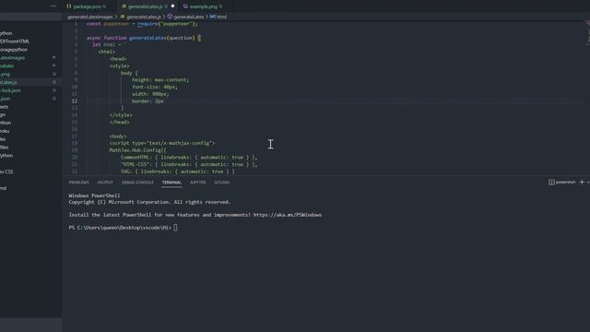This screenshot has width=590, height=332.
Task: Open the Jupyter panel tab
Action: [x=197, y=183]
